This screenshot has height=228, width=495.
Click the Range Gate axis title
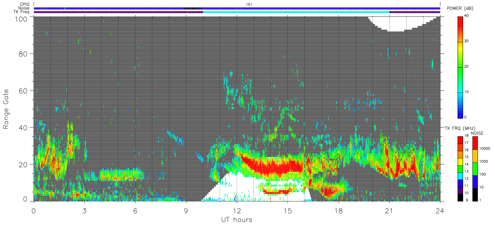6,109
